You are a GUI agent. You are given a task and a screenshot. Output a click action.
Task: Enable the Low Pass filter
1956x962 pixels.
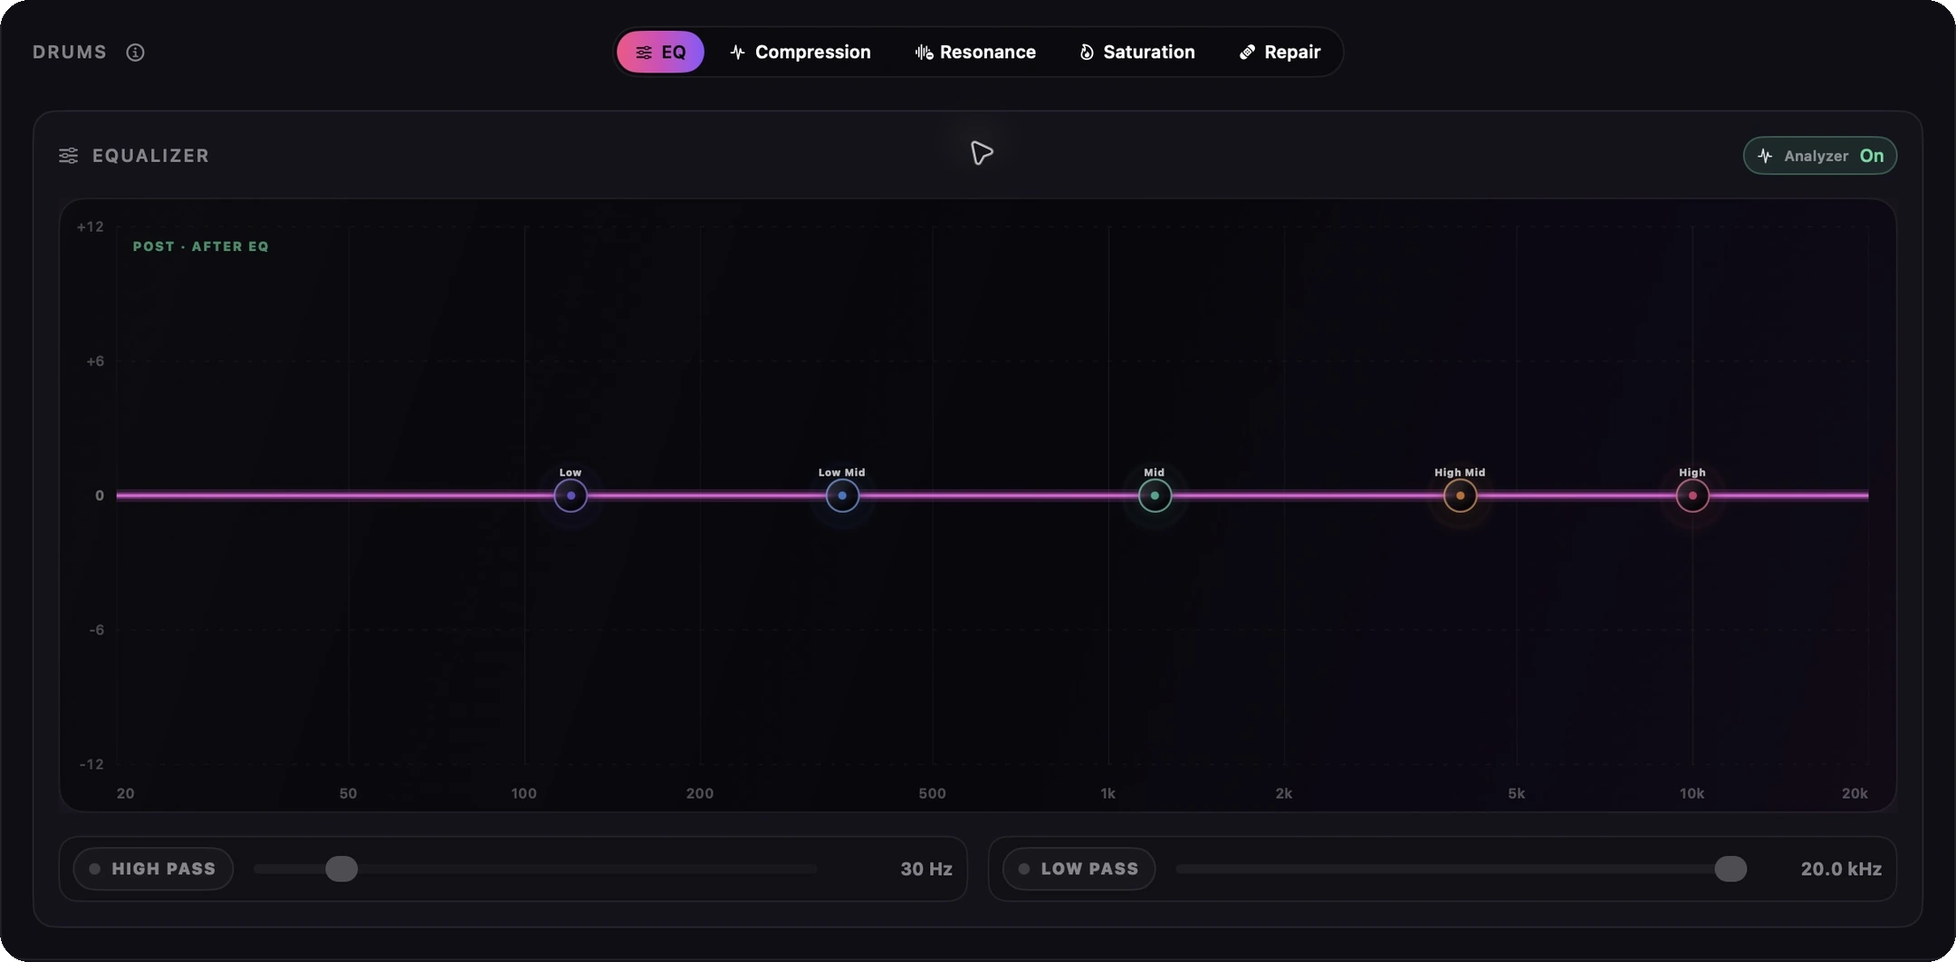[x=1079, y=869]
